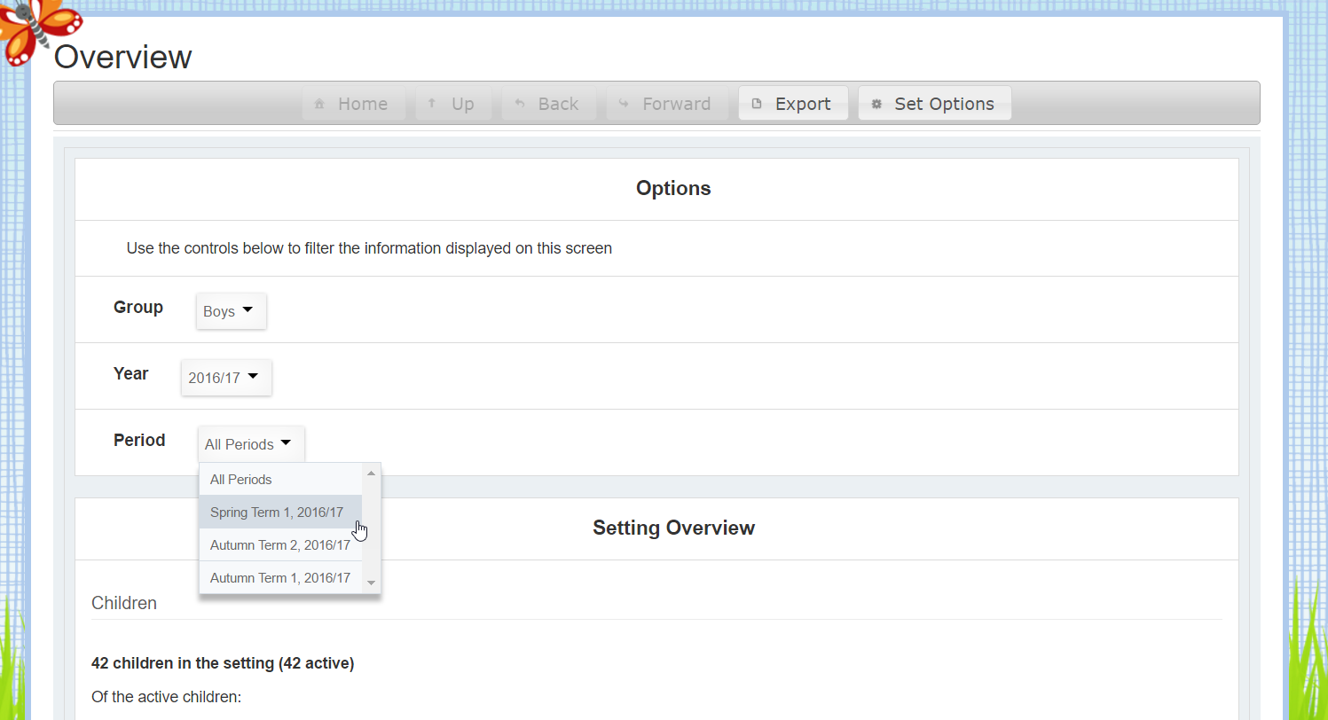Open the Year dropdown showing 2016/17
This screenshot has height=720, width=1328.
[x=226, y=378]
